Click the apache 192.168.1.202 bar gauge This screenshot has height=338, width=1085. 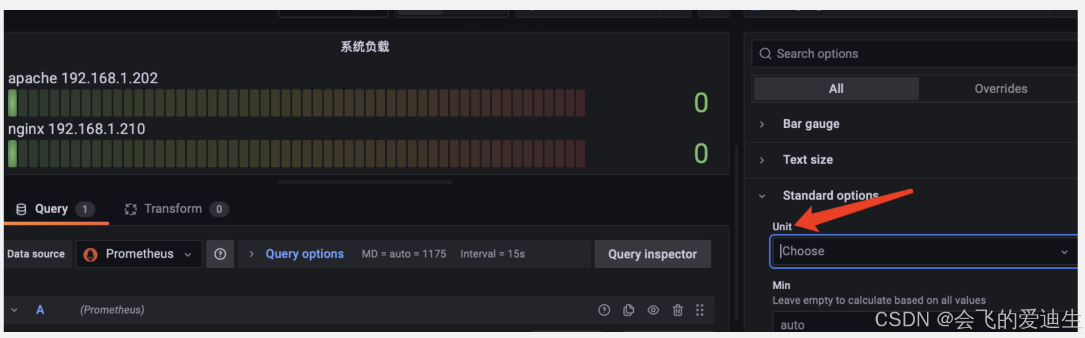[x=297, y=103]
